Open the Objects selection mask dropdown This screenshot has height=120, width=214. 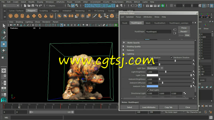pyautogui.click(x=54, y=6)
